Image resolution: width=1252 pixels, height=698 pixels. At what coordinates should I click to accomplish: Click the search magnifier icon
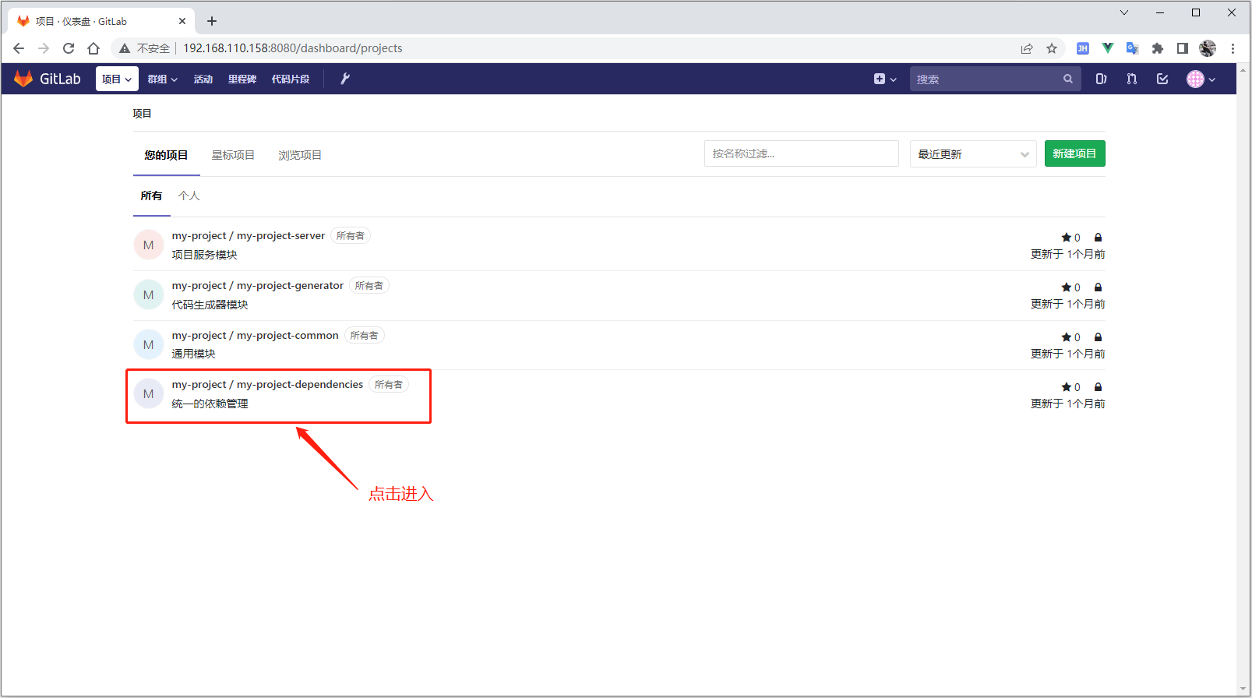pyautogui.click(x=1068, y=79)
